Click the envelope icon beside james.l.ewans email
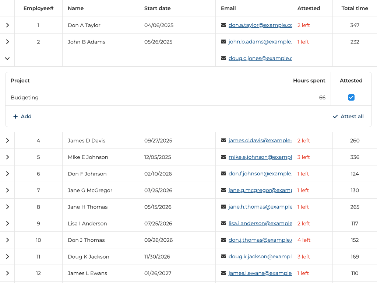The height and width of the screenshot is (283, 377). [223, 273]
